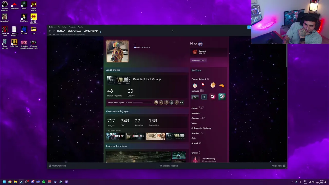Open the ROUTINE desktop shortcut

coord(24,31)
